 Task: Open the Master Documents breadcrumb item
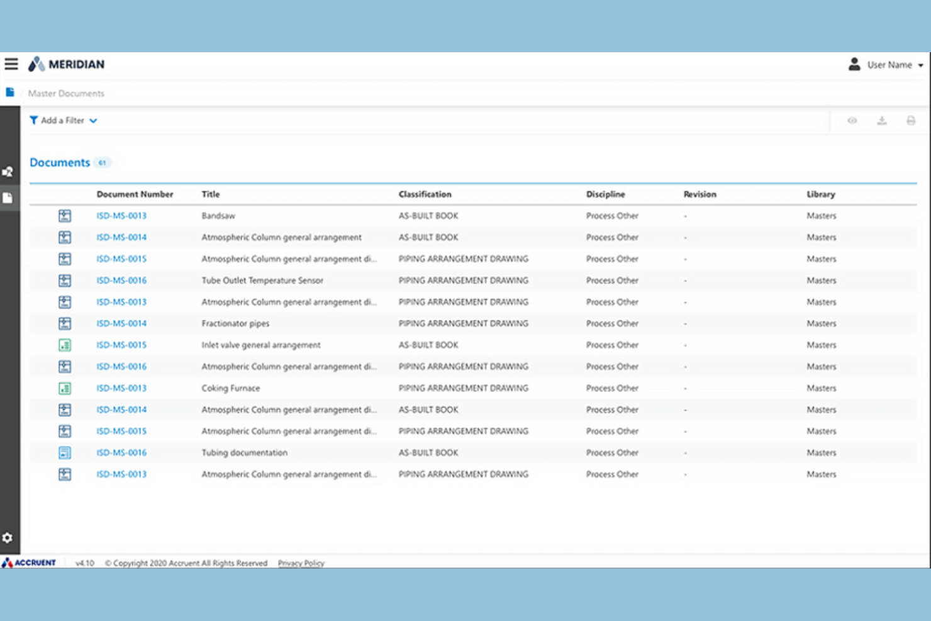point(65,93)
